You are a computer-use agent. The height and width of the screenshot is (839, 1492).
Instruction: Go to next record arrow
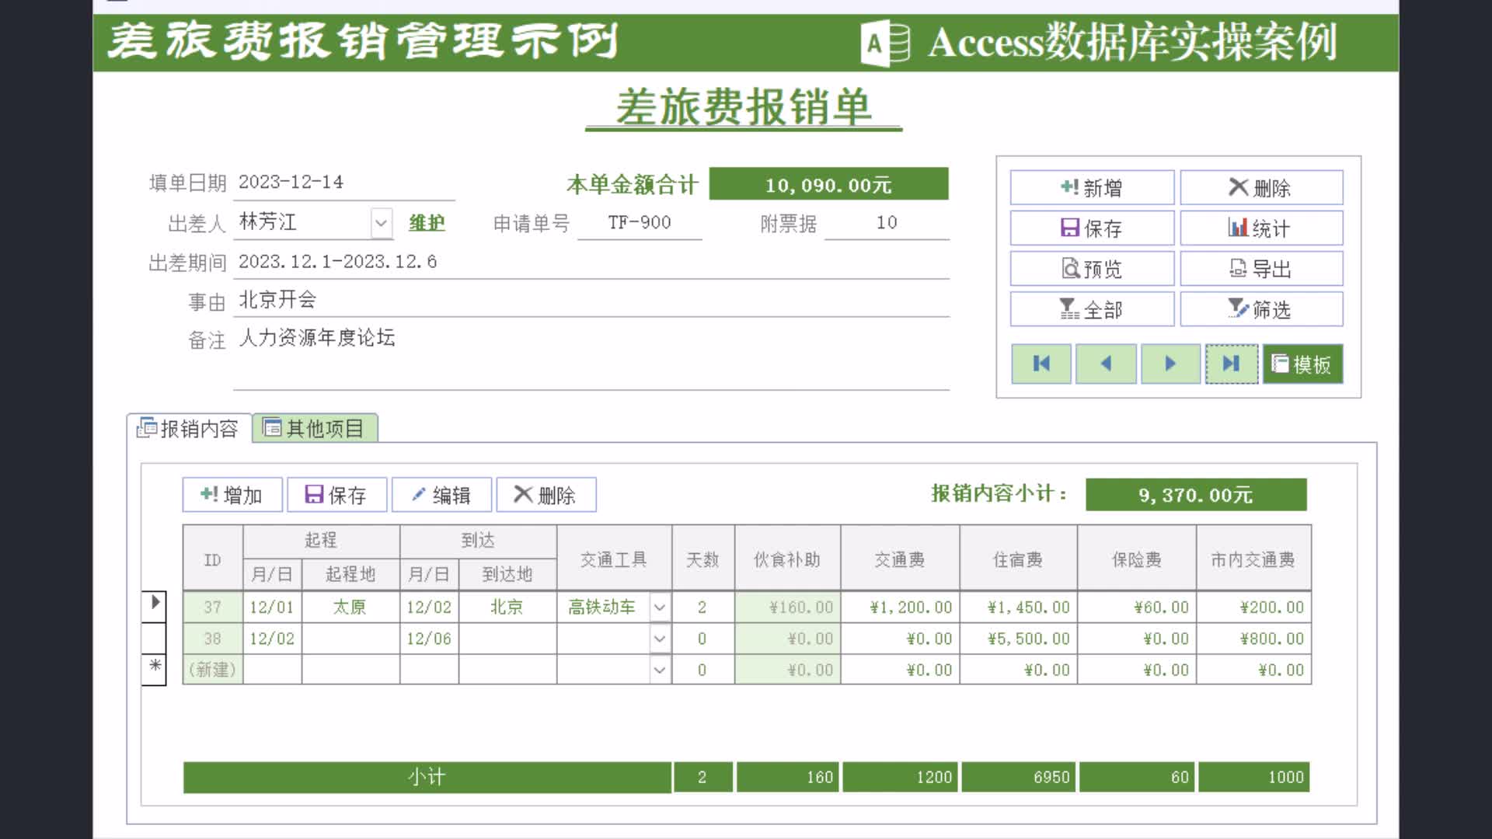[x=1170, y=364]
